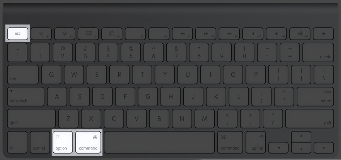This screenshot has width=341, height=160.
Task: Click the play/pause F8 key
Action: click(x=206, y=34)
